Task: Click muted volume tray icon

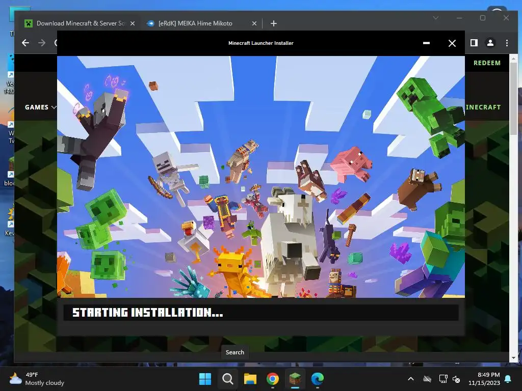Action: click(x=456, y=379)
